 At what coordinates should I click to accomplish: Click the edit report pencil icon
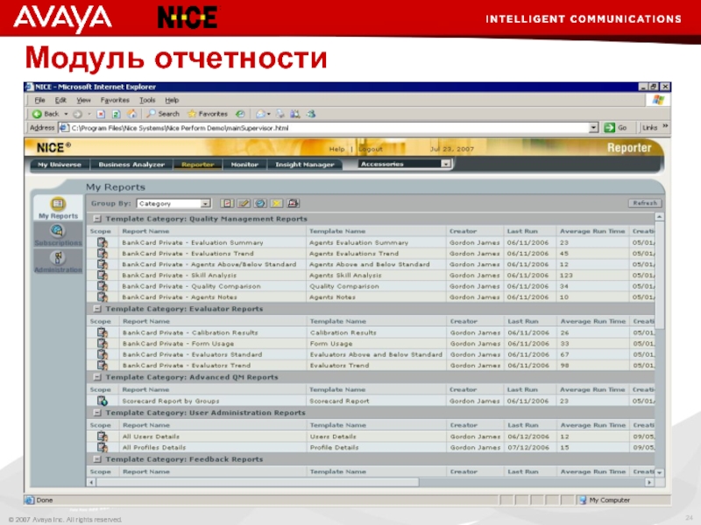coord(244,203)
